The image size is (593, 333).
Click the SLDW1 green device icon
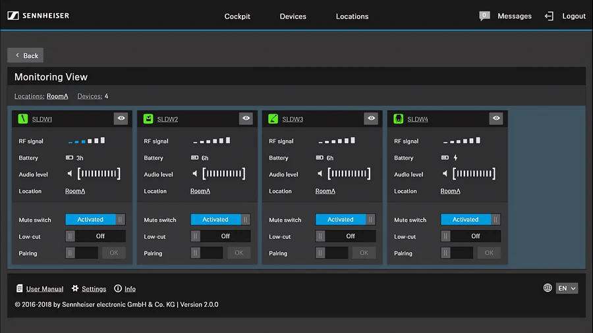(x=23, y=118)
